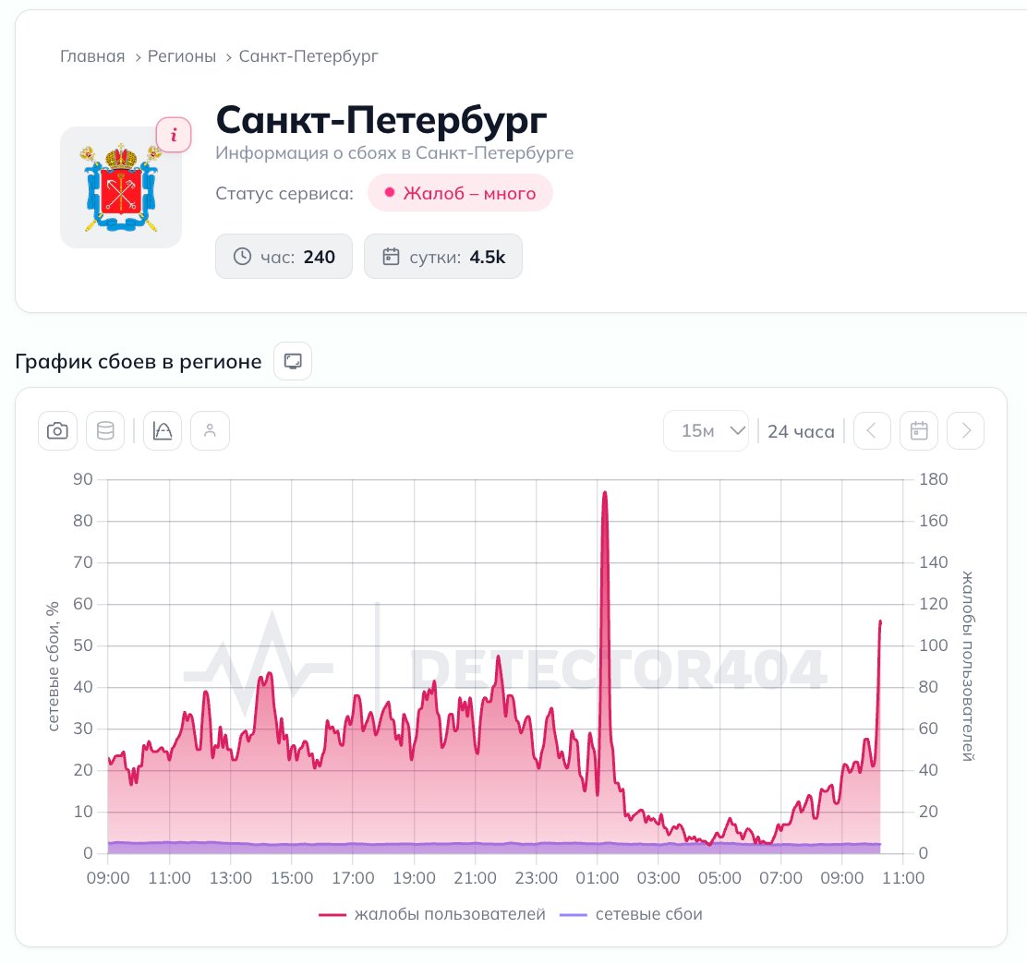Screen dimensions: 1027x964
Task: Click the database stack icon
Action: tap(105, 431)
